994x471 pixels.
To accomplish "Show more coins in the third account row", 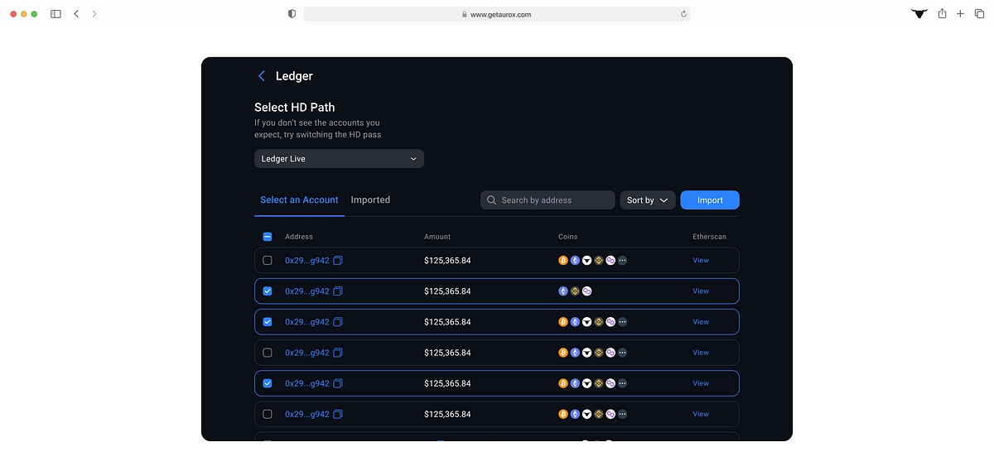I will click(x=622, y=322).
